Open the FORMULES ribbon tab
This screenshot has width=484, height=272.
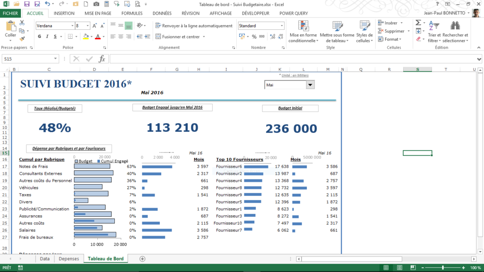coord(132,14)
